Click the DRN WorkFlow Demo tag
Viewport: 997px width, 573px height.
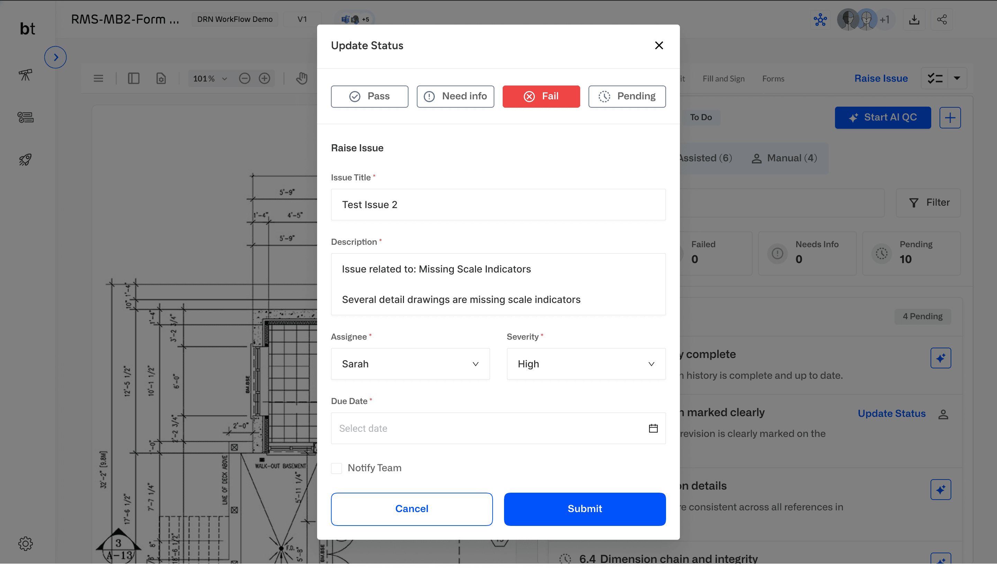point(235,19)
